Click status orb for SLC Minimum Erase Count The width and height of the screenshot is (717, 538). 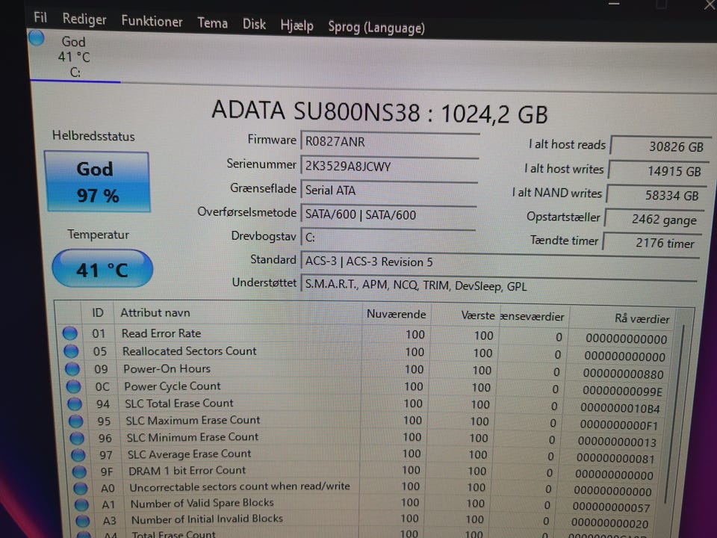click(x=77, y=438)
